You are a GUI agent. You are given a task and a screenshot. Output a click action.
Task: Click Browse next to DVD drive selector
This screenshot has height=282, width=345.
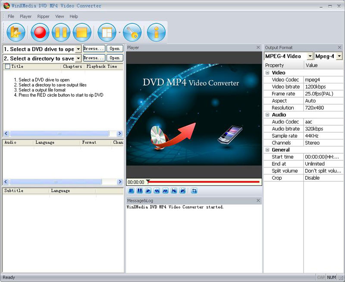[x=94, y=48]
